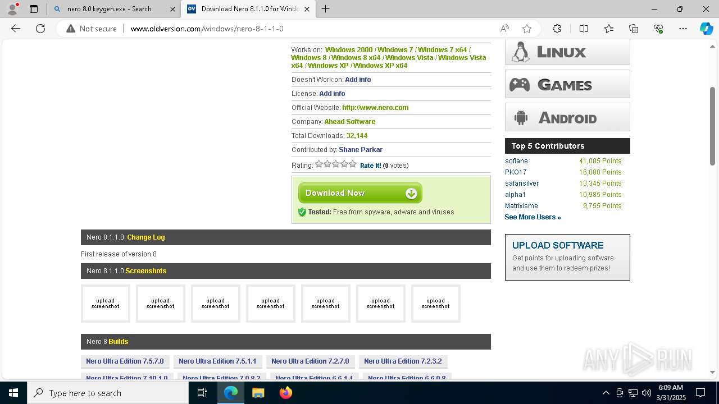
Task: Open the Ahead Software company link
Action: [349, 122]
